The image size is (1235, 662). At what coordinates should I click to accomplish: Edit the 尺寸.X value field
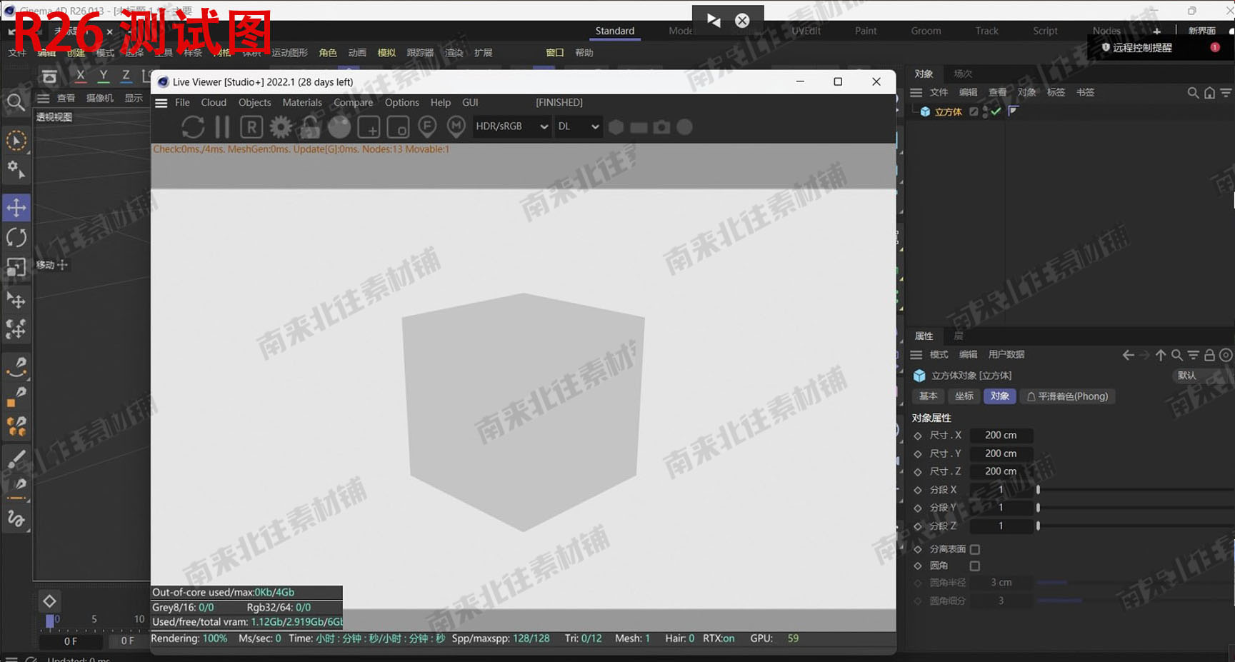click(x=1001, y=435)
